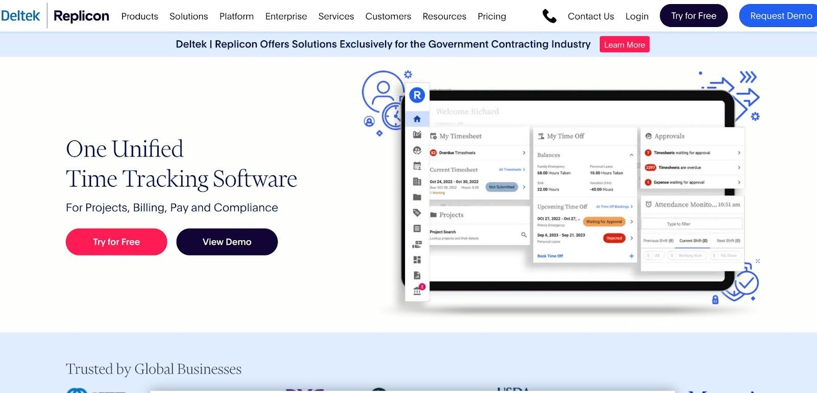Click the folder icon beside Projects heading

pos(434,215)
